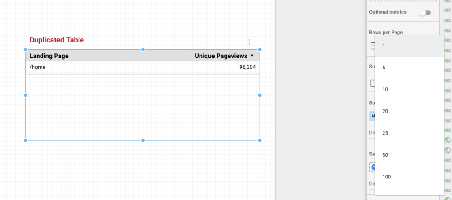Open the three-dot menu above the table
This screenshot has width=452, height=200.
(x=249, y=42)
